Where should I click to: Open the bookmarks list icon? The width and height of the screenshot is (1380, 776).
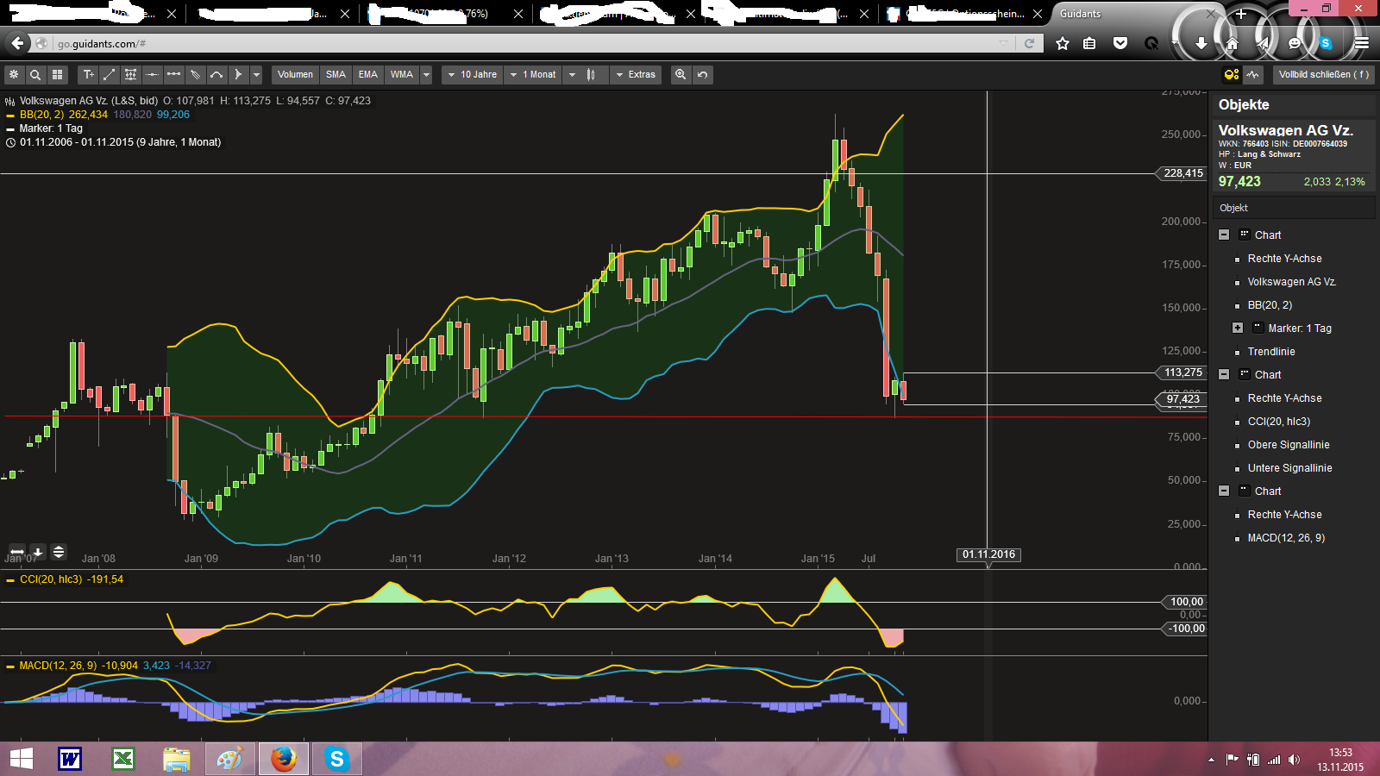[1090, 43]
